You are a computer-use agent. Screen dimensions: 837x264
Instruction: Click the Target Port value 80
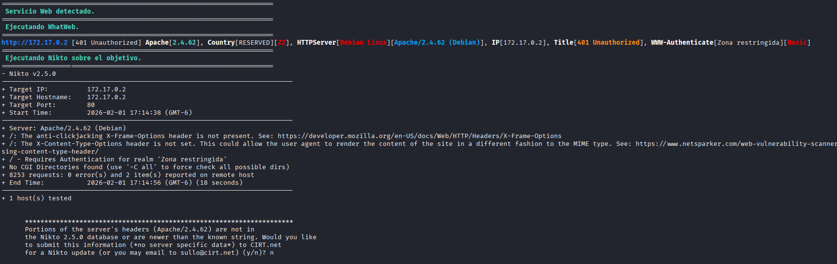(x=91, y=105)
